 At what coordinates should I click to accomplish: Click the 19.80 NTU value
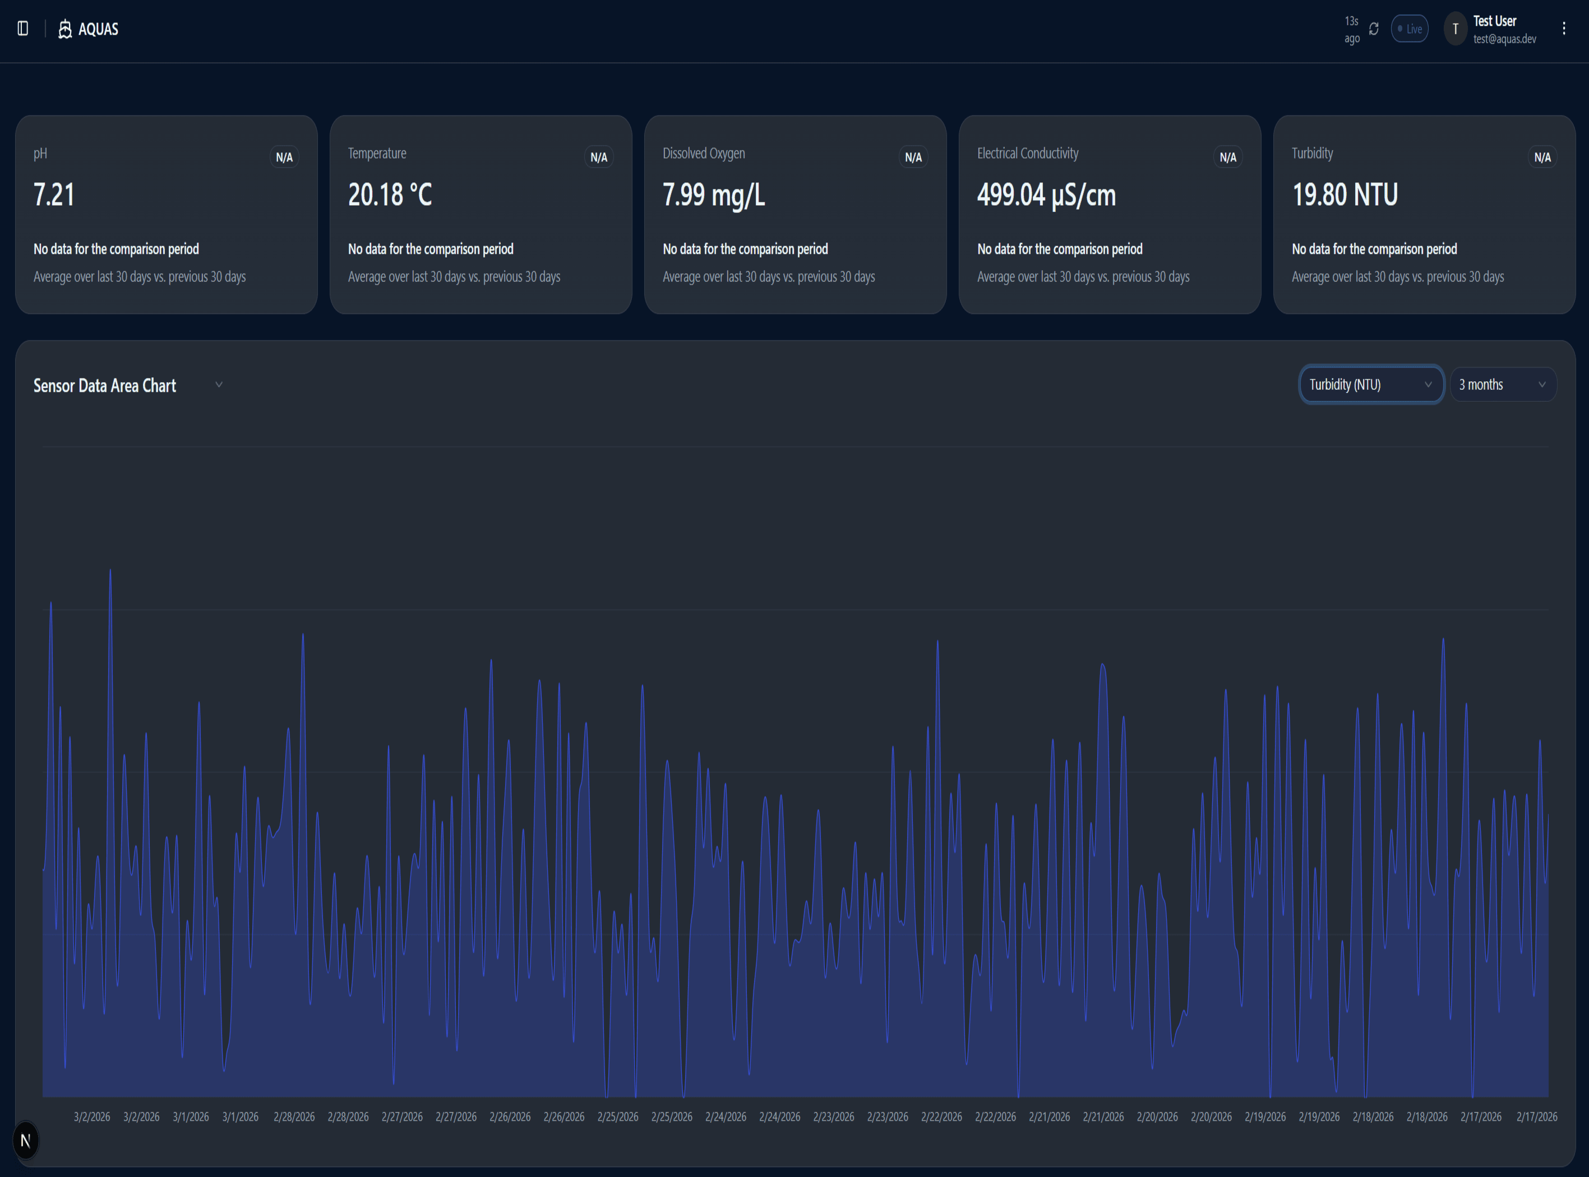coord(1345,194)
